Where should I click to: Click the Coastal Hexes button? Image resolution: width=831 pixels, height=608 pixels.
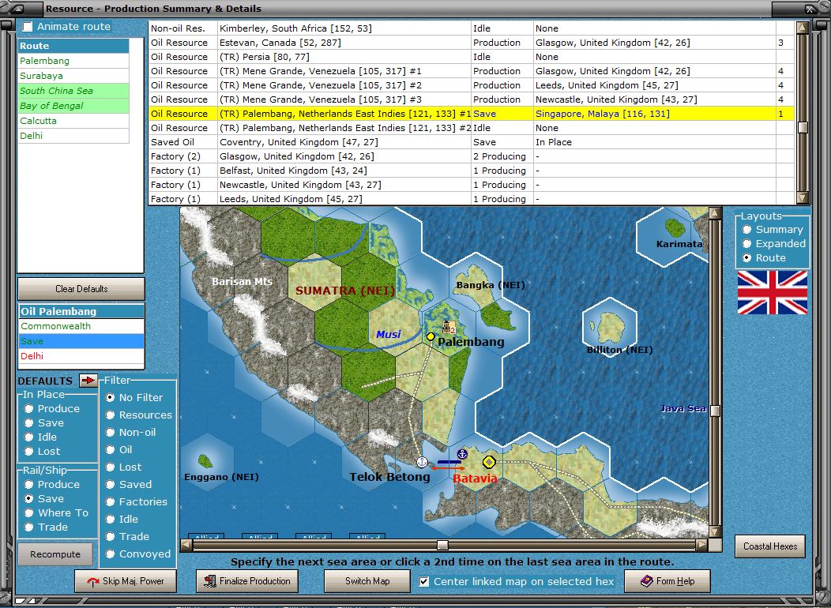coord(770,546)
